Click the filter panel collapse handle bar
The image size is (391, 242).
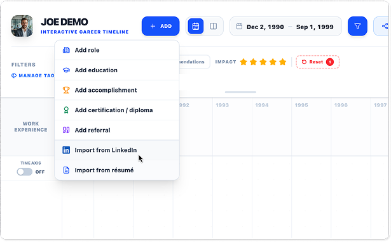coord(240,92)
